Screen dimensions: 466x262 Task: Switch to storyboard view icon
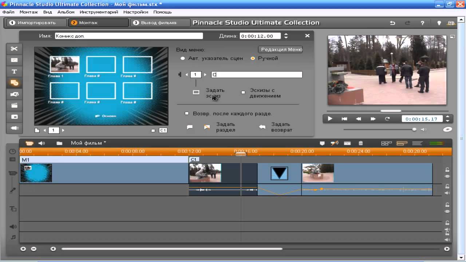click(386, 143)
